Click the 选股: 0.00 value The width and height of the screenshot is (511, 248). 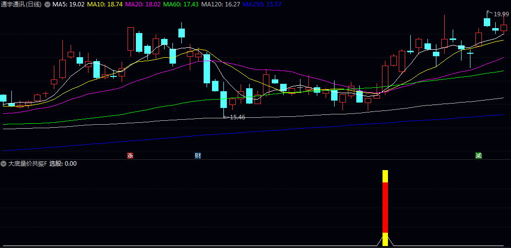(63, 164)
